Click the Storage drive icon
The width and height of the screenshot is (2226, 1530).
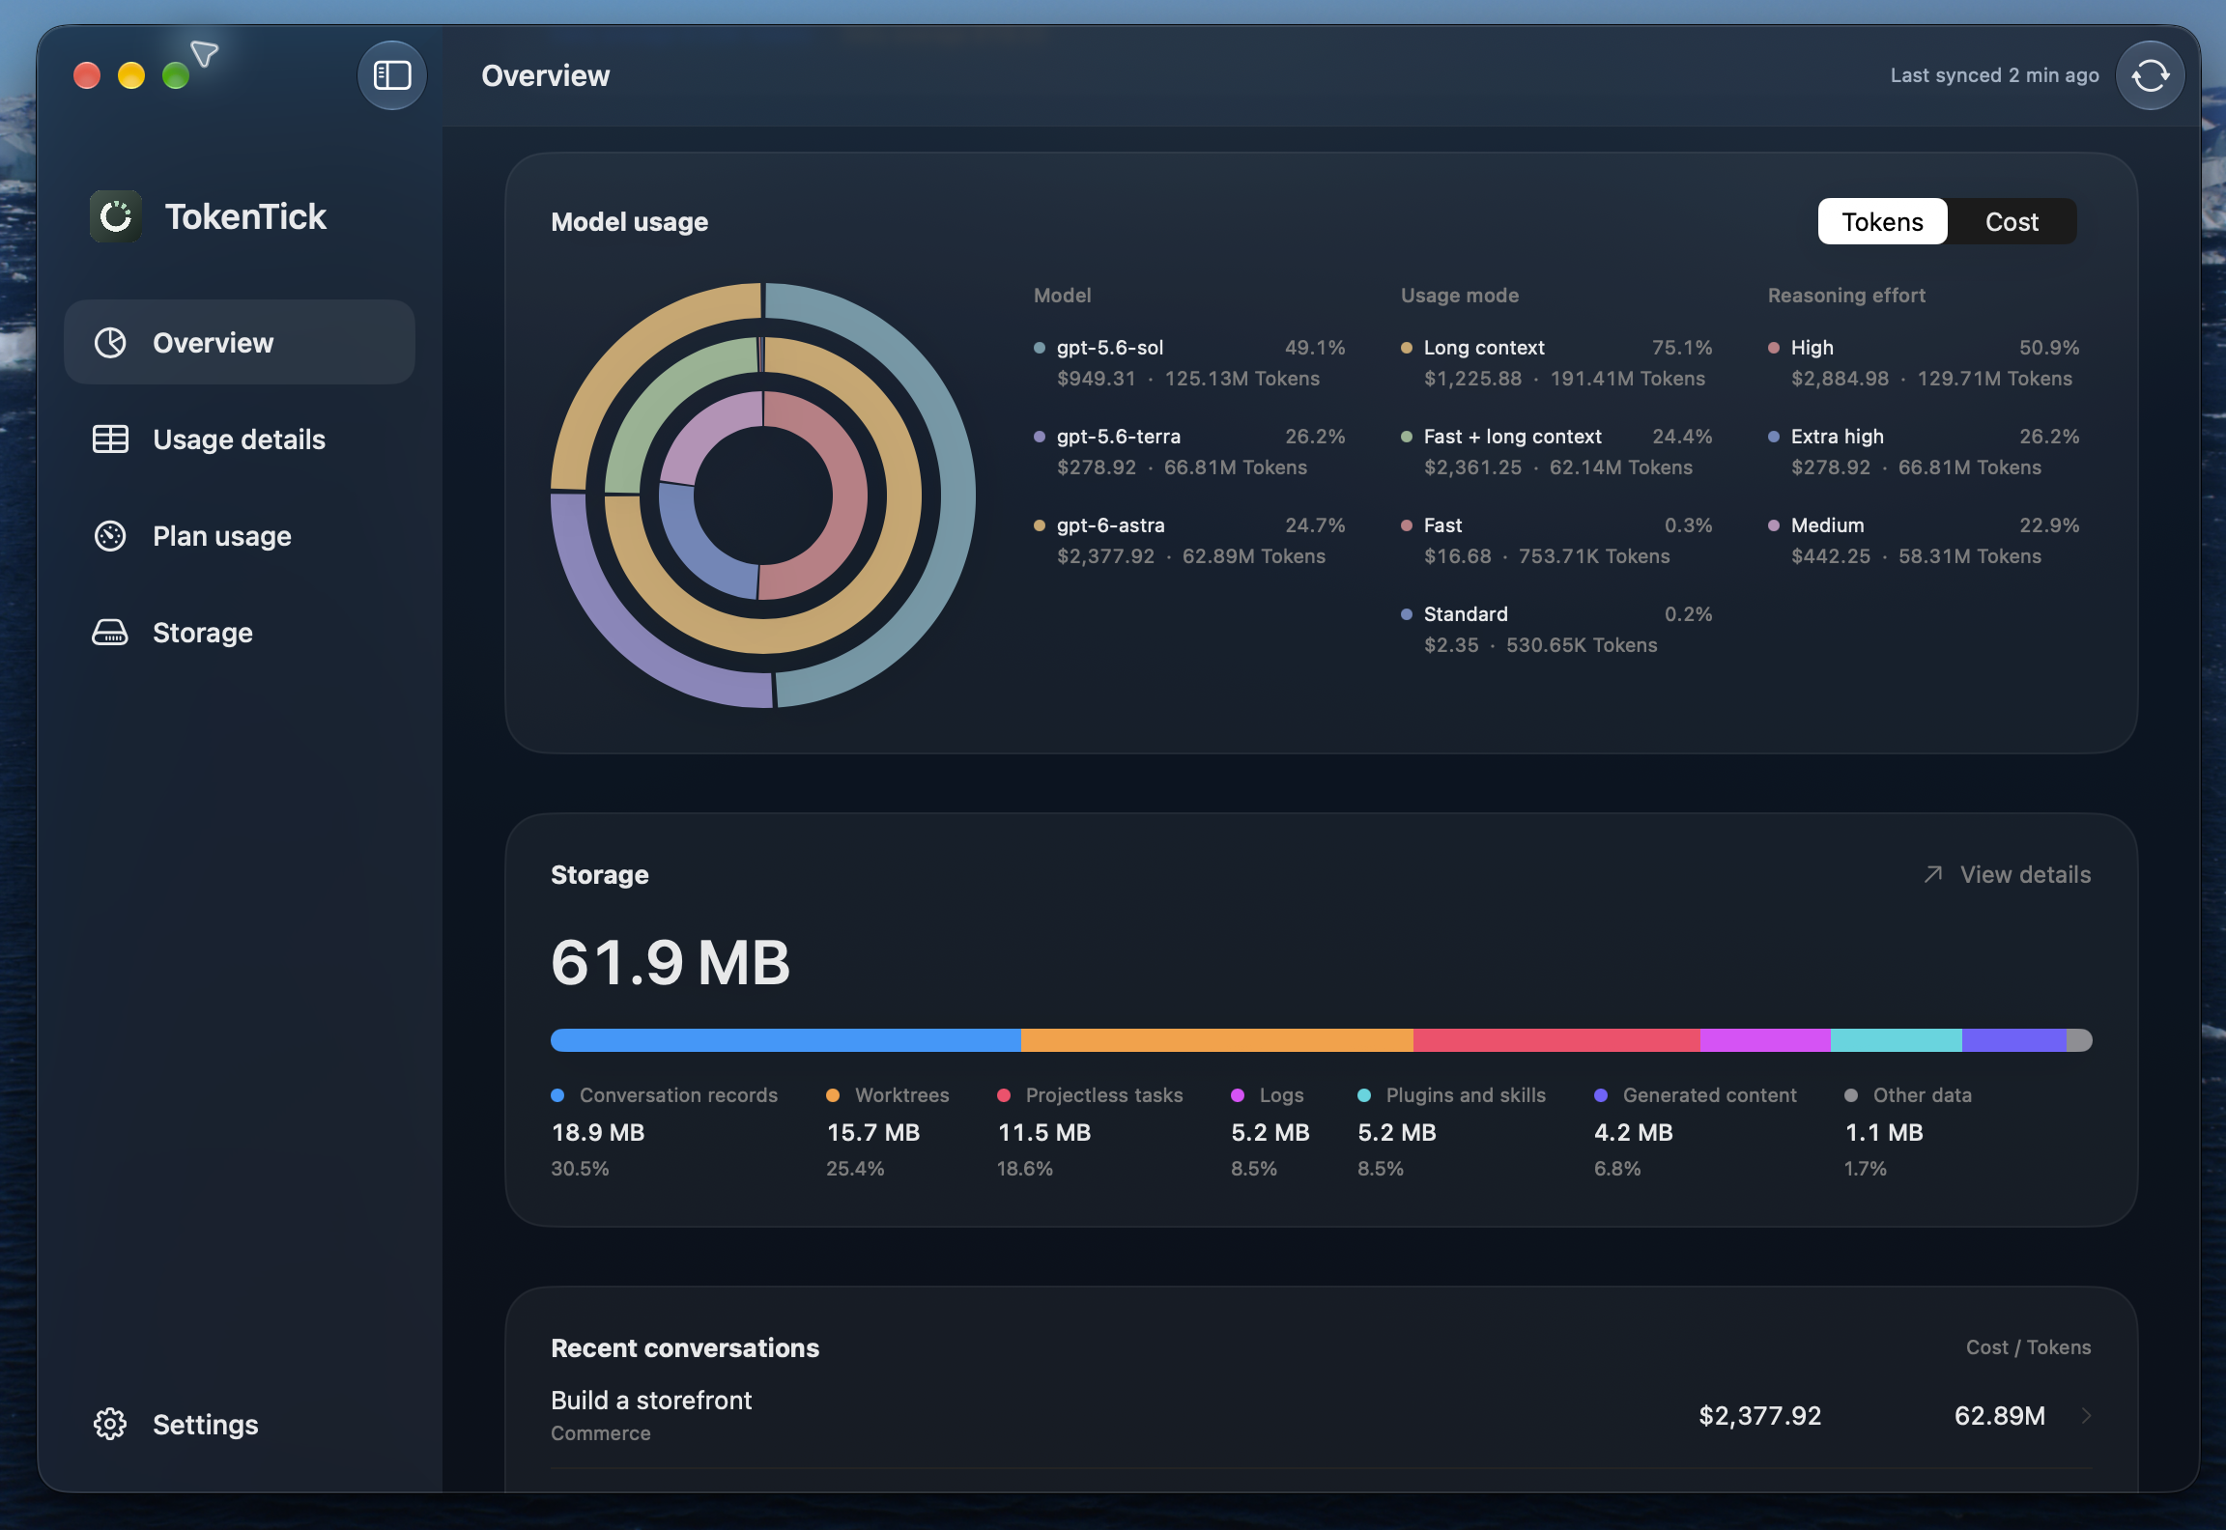110,633
